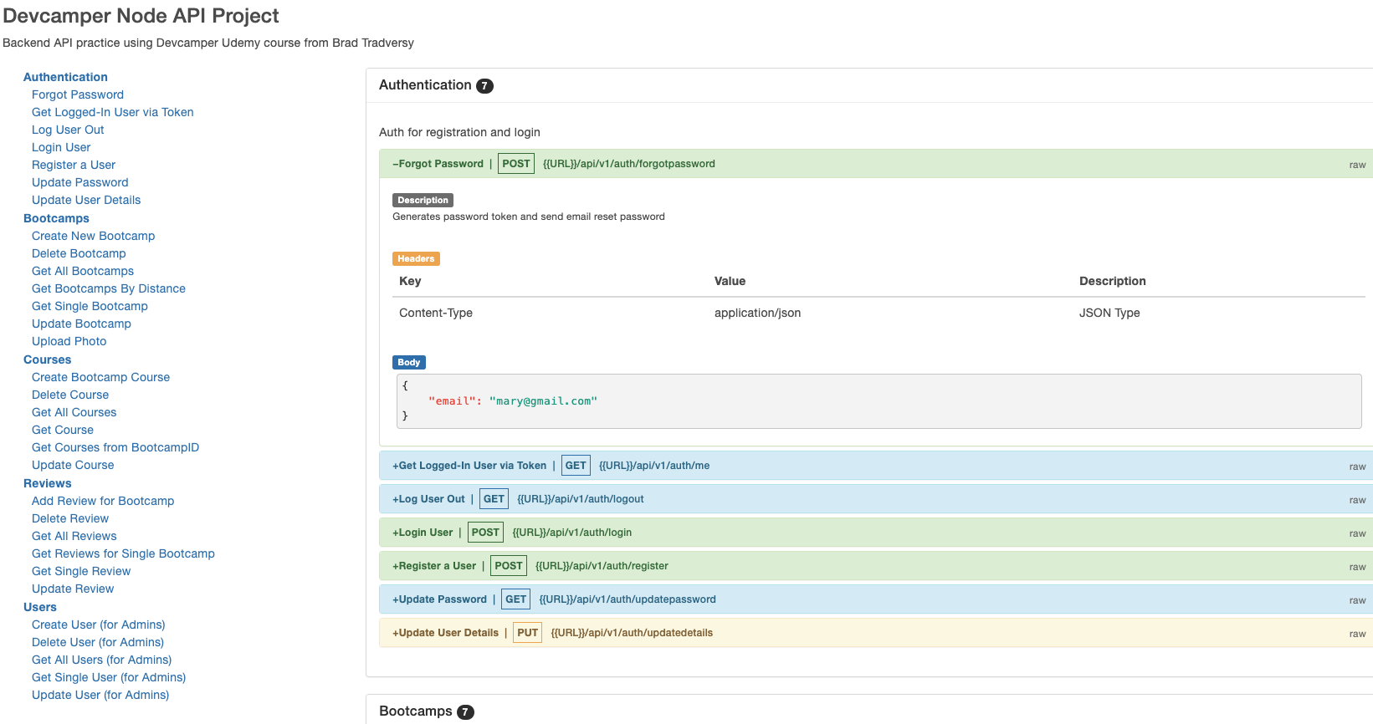This screenshot has width=1373, height=724.
Task: Open Get Course link
Action: click(63, 430)
